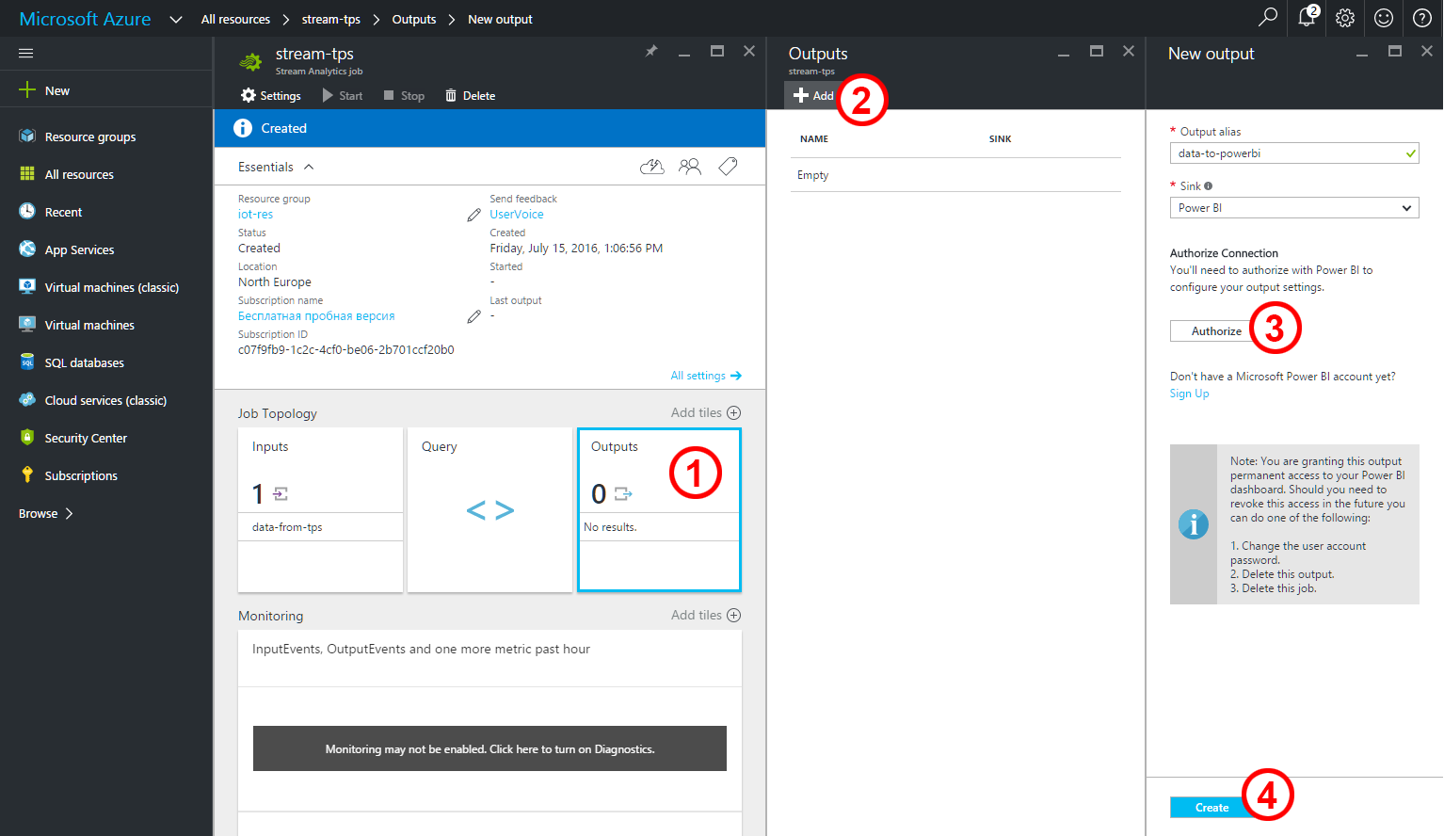Click the feedback smiley icon
1444x836 pixels.
1384,18
